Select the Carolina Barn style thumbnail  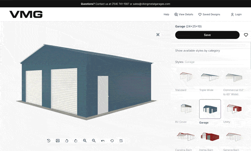pos(186,137)
